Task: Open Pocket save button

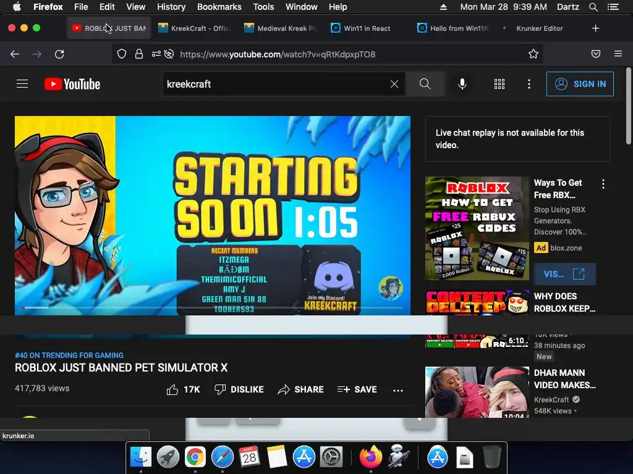Action: click(x=595, y=54)
